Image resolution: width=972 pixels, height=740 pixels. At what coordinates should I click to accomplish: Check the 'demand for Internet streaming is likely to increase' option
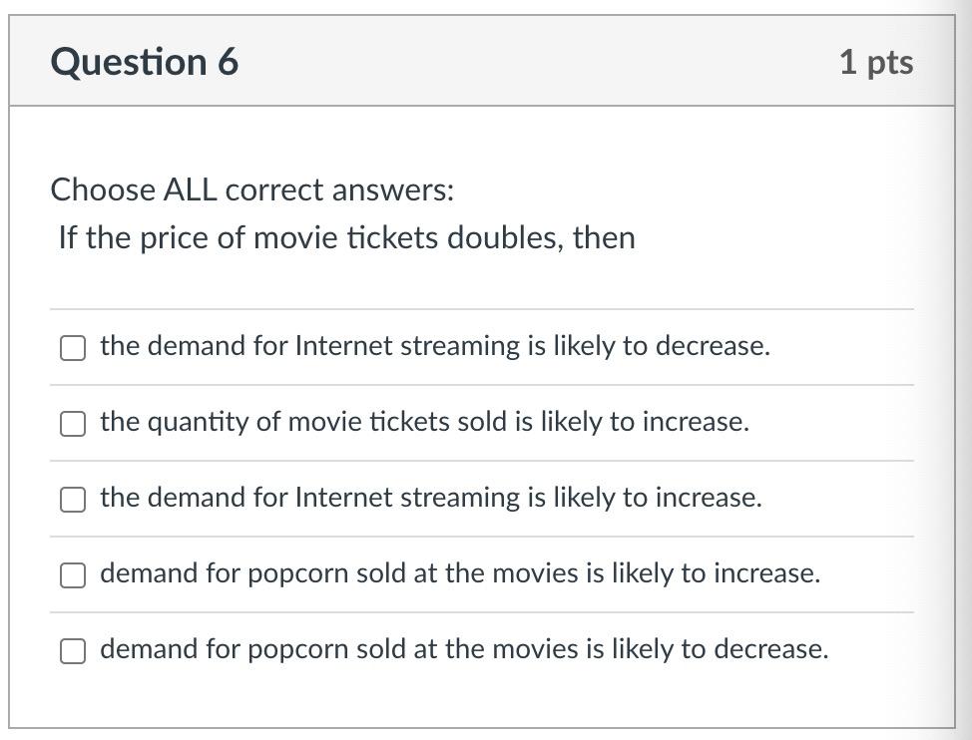(73, 499)
